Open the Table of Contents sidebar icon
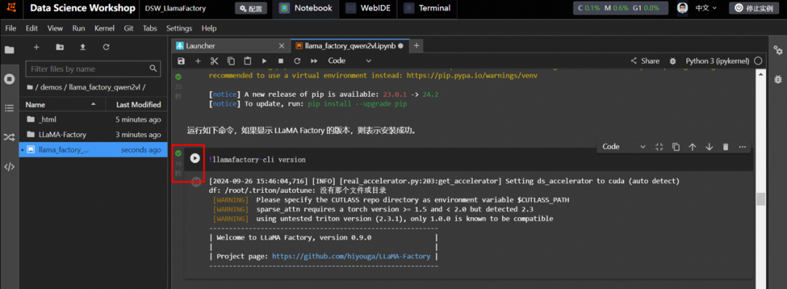Viewport: 787px width, 289px height. click(9, 108)
